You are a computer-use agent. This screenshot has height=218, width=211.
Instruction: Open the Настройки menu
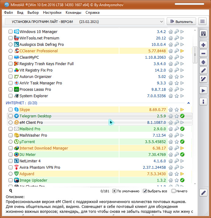[52, 13]
